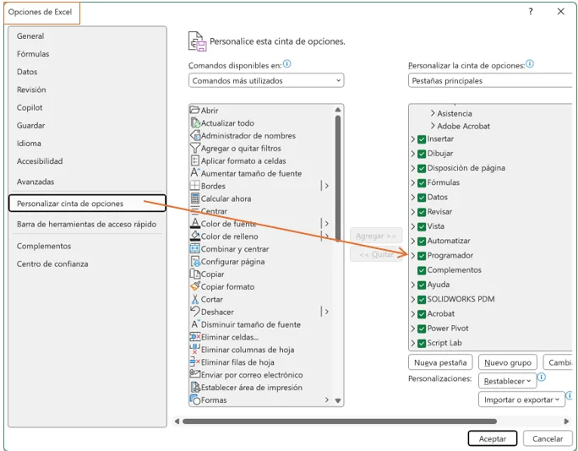Expand the Asistencia group
Image resolution: width=578 pixels, height=451 pixels.
point(433,113)
